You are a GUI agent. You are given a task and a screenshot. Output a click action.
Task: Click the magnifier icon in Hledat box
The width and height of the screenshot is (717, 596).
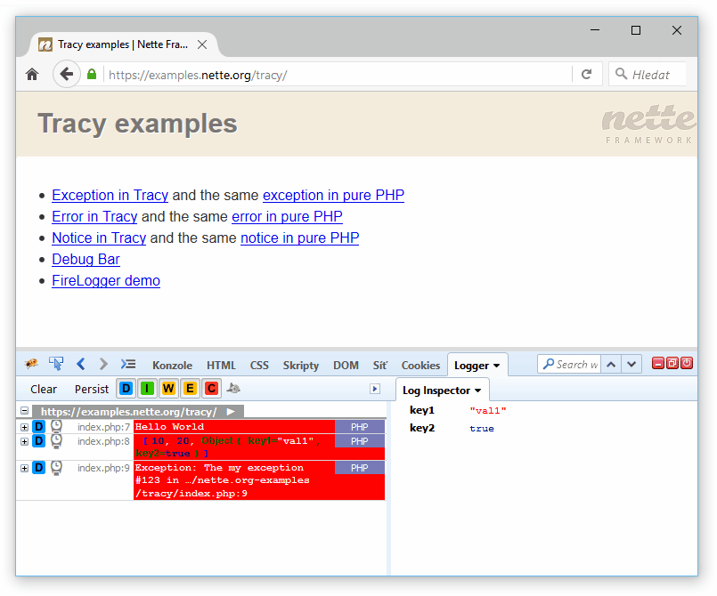(621, 74)
